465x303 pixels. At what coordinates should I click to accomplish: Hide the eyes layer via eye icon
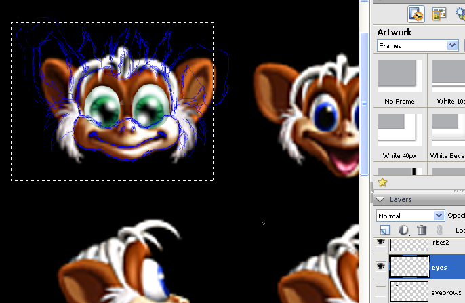point(380,266)
